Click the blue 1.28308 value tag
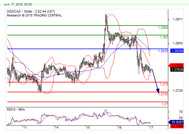The height and width of the screenshot is (134, 189). (177, 51)
